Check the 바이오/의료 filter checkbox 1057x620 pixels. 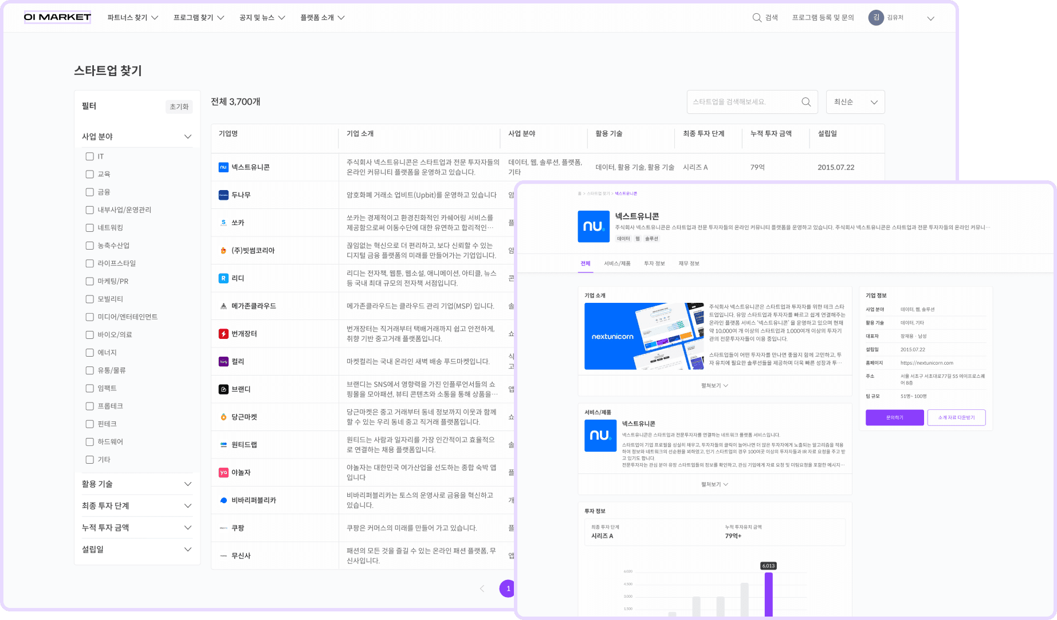(x=89, y=335)
